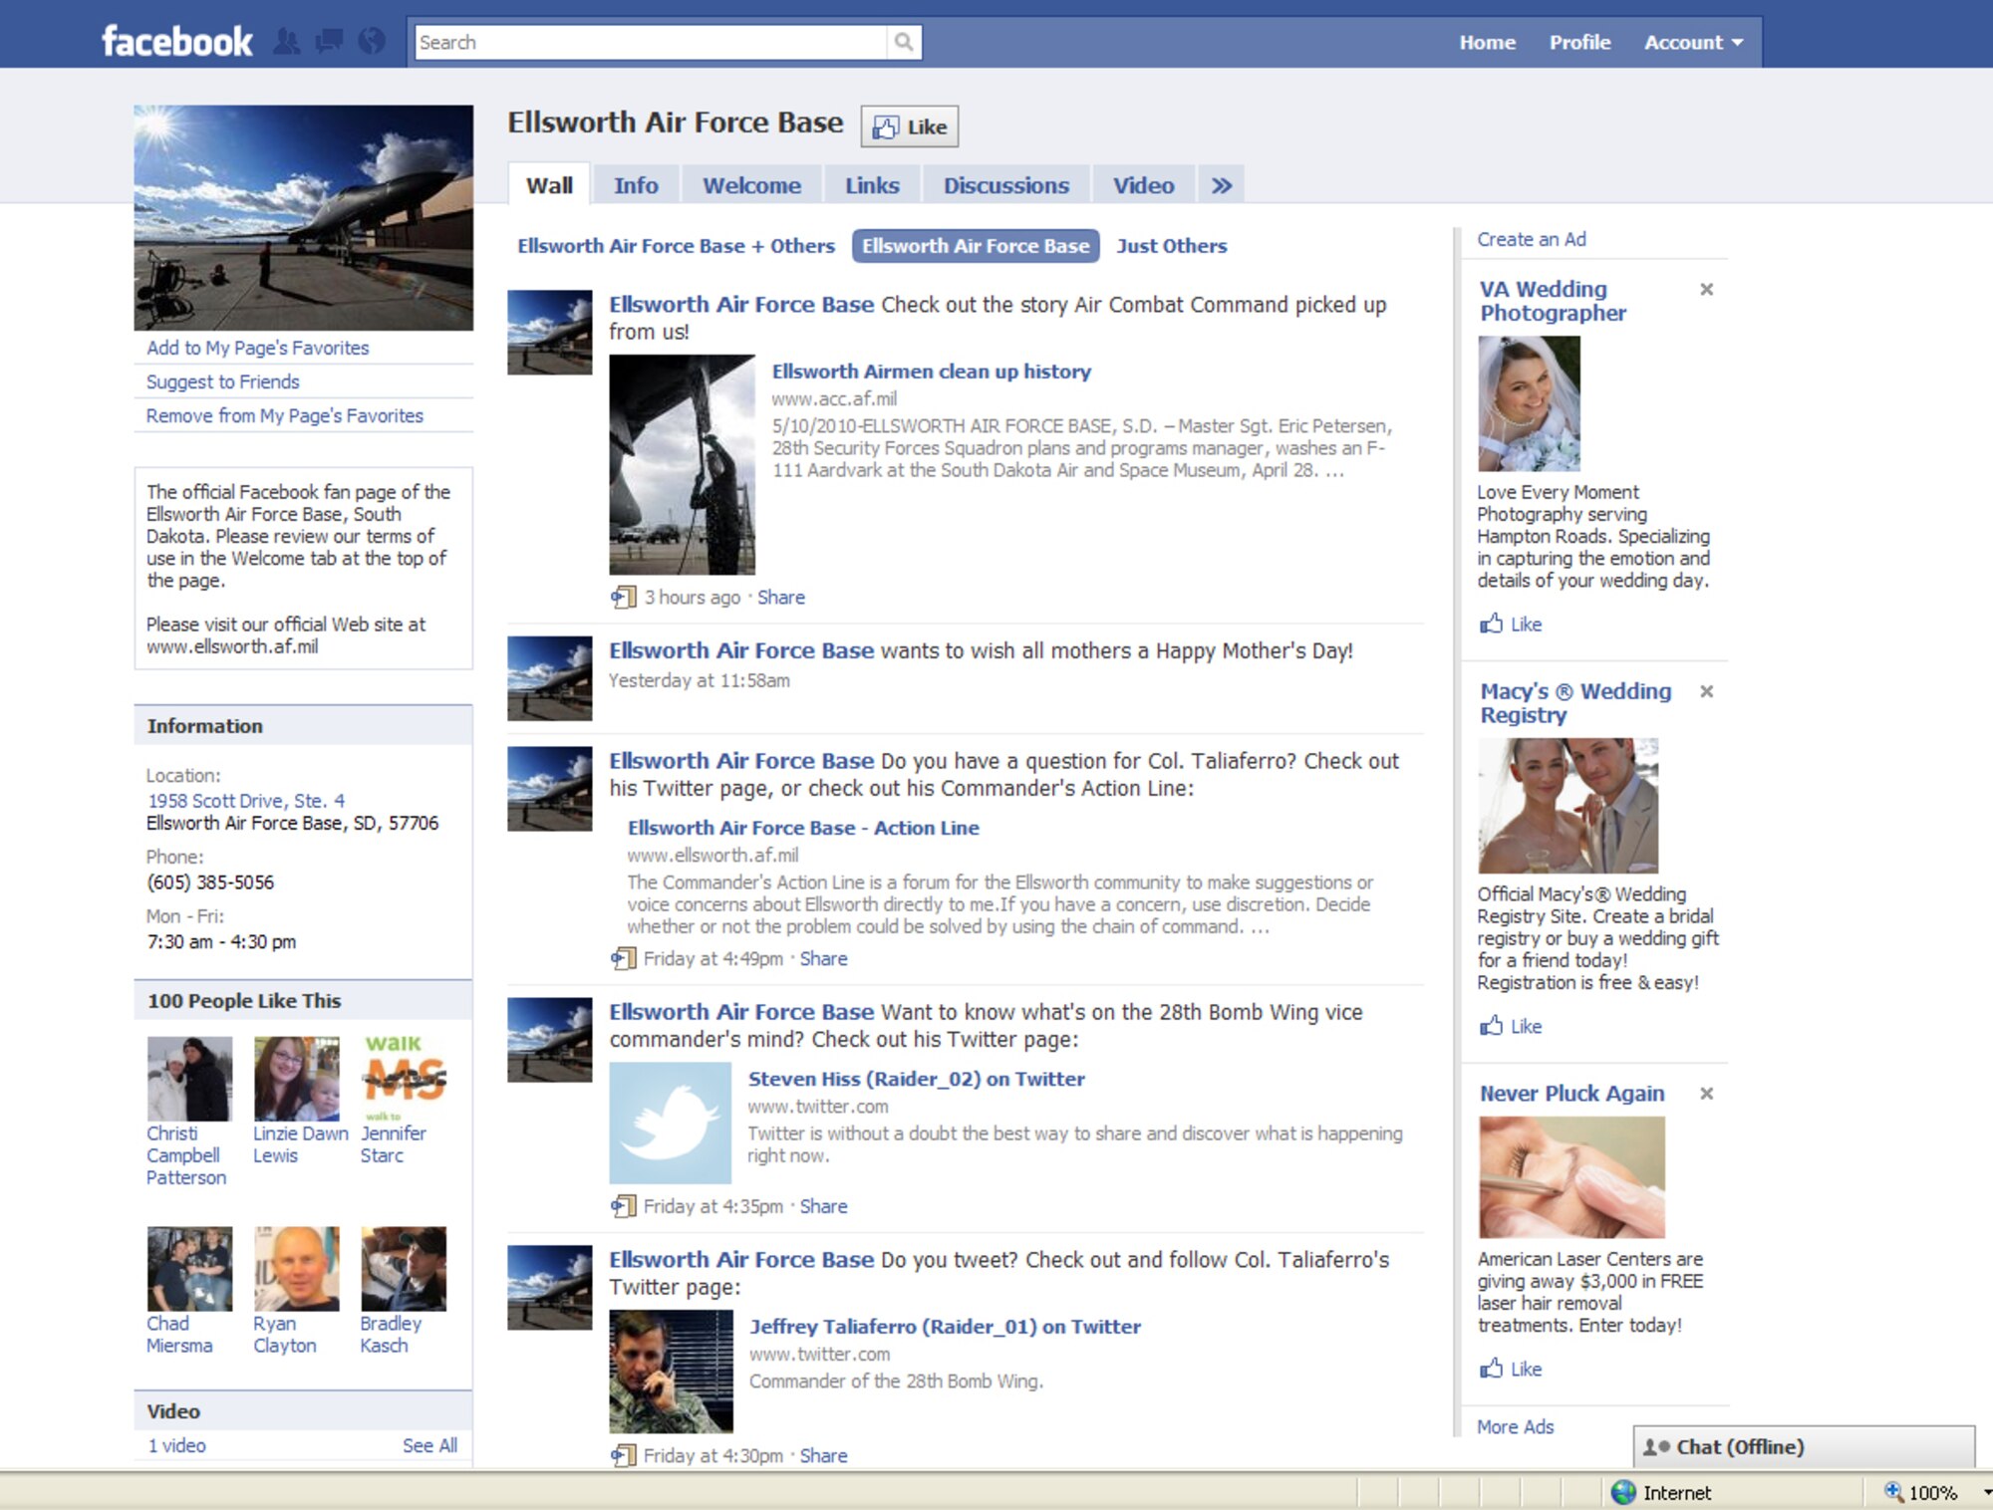
Task: Share the Friday 4:49pm post
Action: coord(823,958)
